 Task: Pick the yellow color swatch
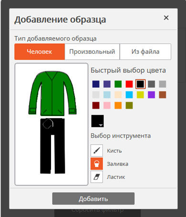(x=140, y=95)
